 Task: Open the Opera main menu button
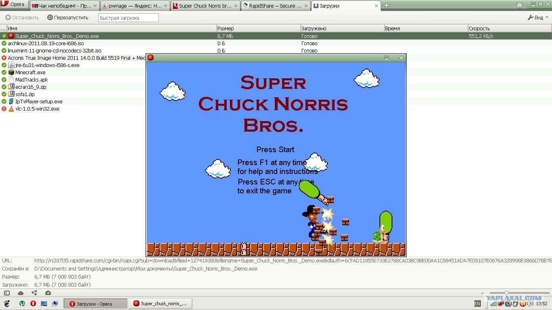point(15,5)
